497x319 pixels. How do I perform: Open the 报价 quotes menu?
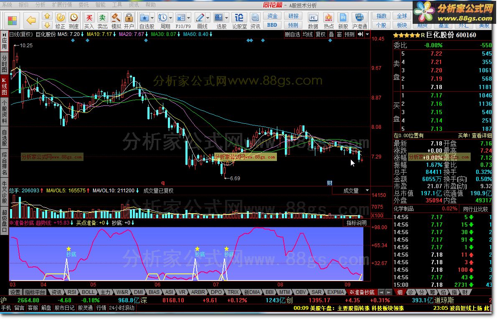[23, 5]
